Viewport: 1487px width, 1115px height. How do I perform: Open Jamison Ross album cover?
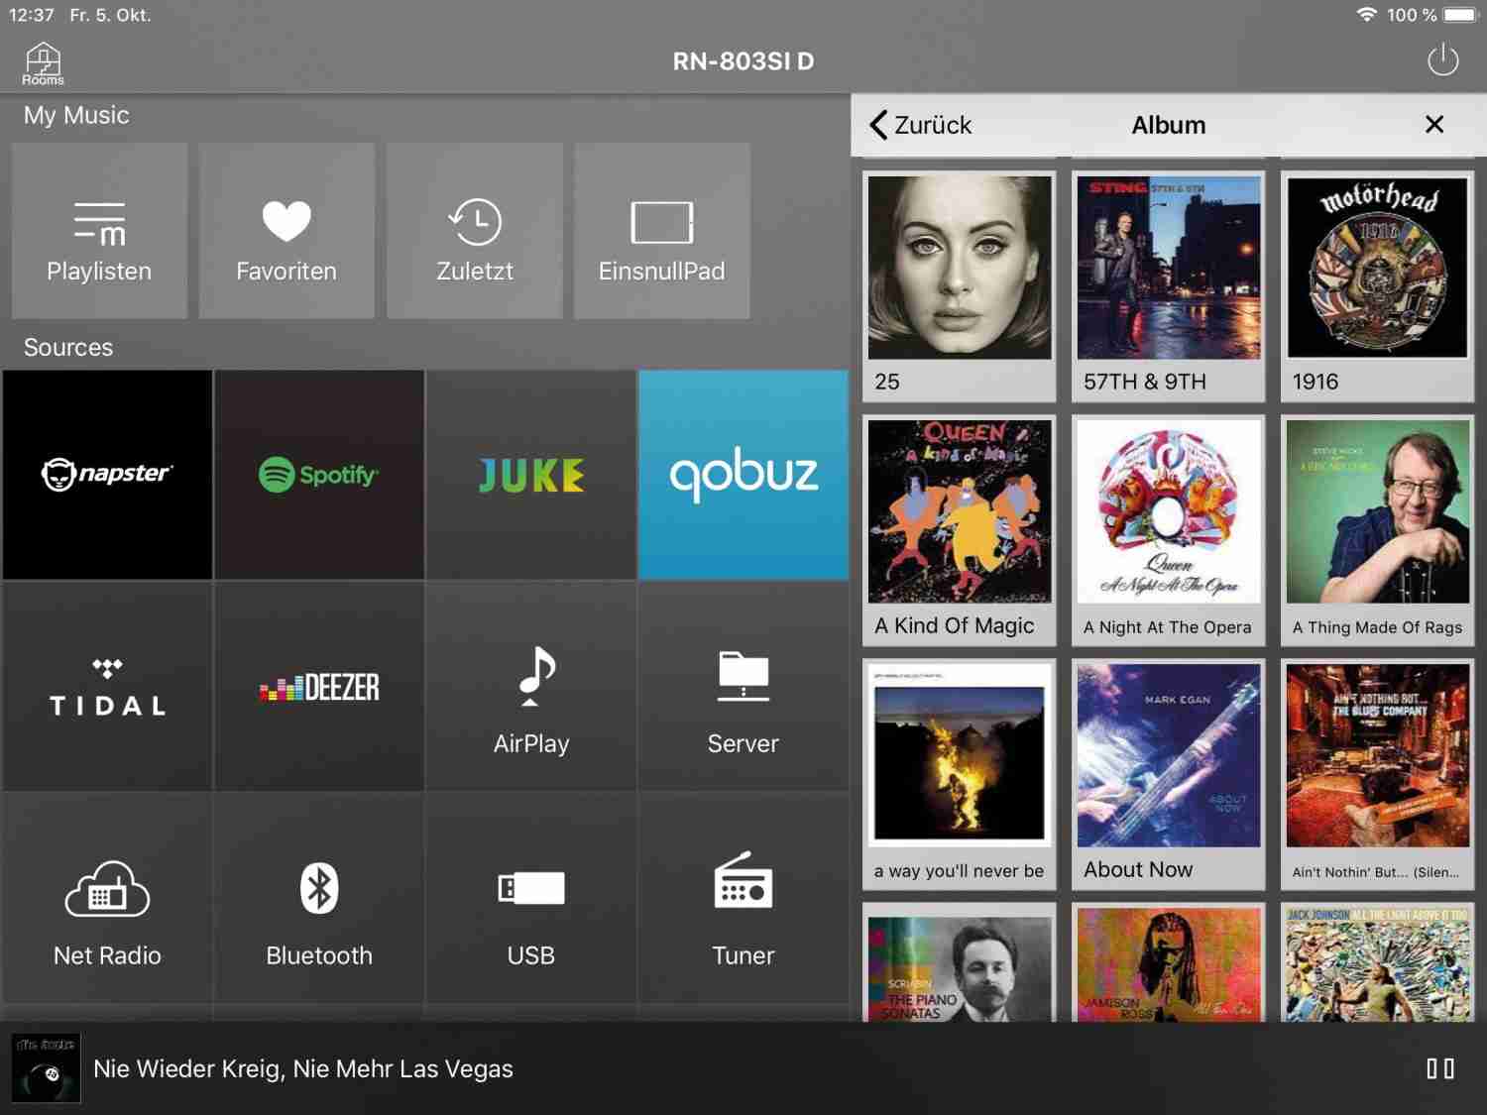[x=1169, y=962]
